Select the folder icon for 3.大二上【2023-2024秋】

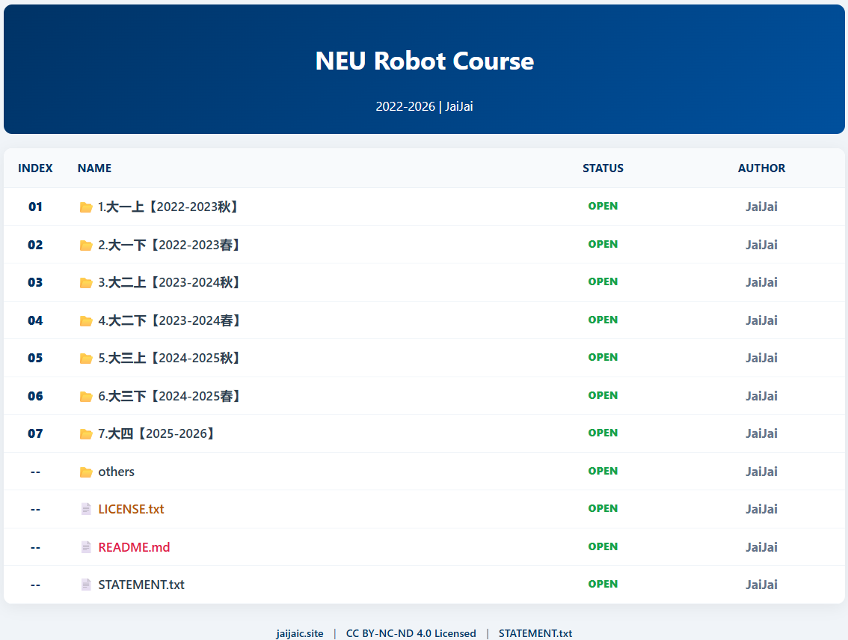86,282
